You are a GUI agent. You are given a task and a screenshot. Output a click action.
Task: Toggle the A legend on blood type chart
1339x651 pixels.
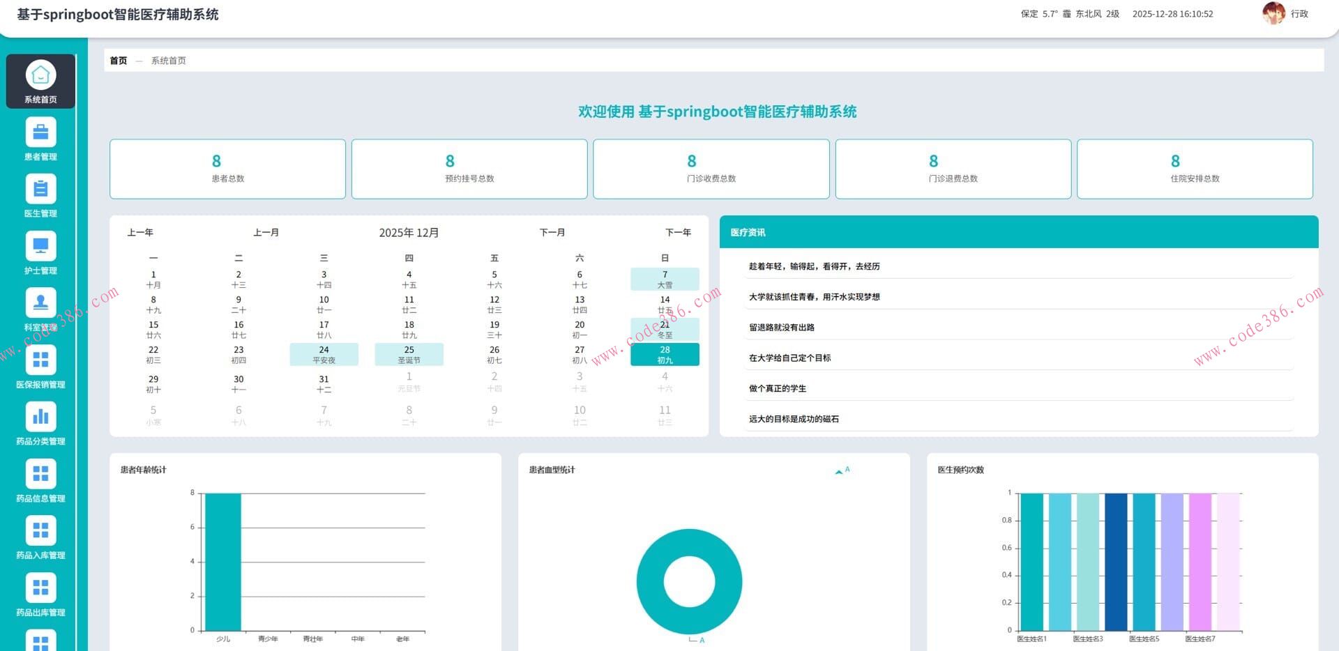point(842,470)
